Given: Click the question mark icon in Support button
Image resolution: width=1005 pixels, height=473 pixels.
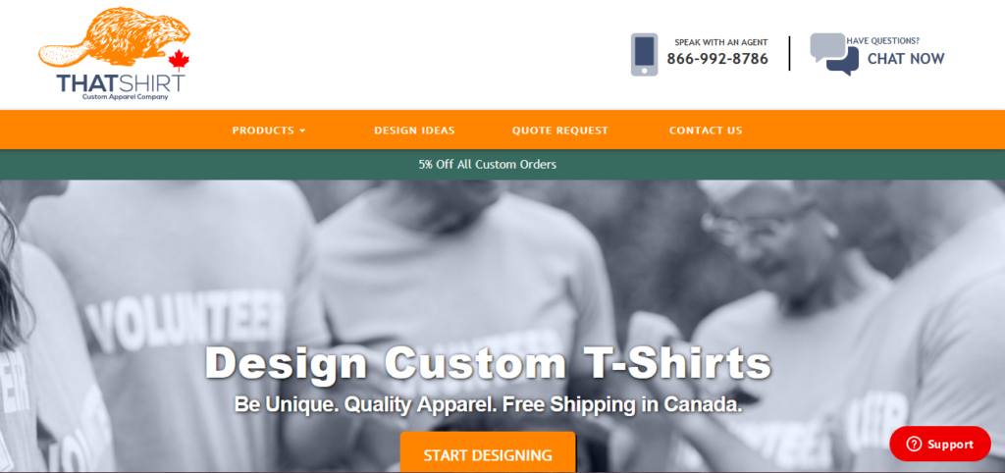Looking at the screenshot, I should [x=914, y=445].
